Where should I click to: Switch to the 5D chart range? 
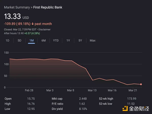(x=20, y=41)
